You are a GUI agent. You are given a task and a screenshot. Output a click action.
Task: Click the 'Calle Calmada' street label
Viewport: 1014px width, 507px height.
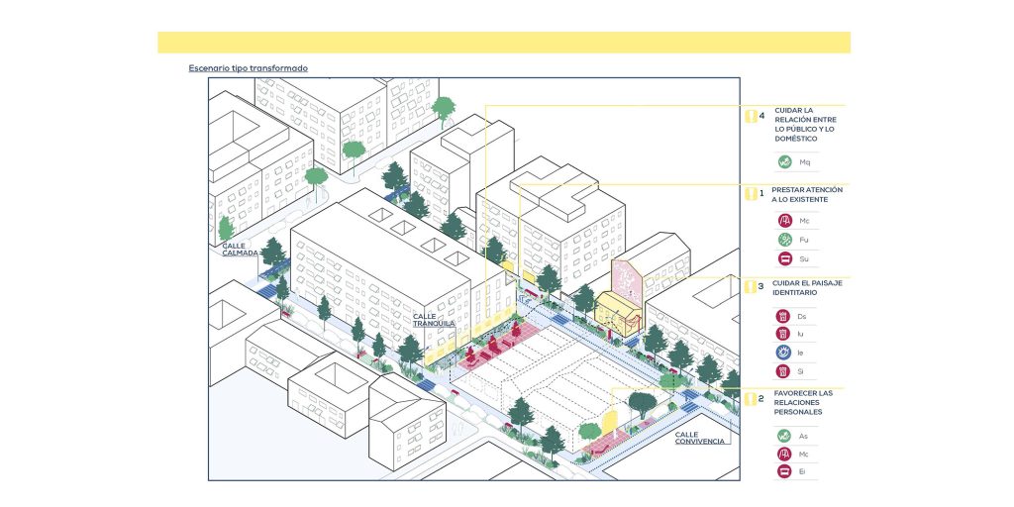240,249
